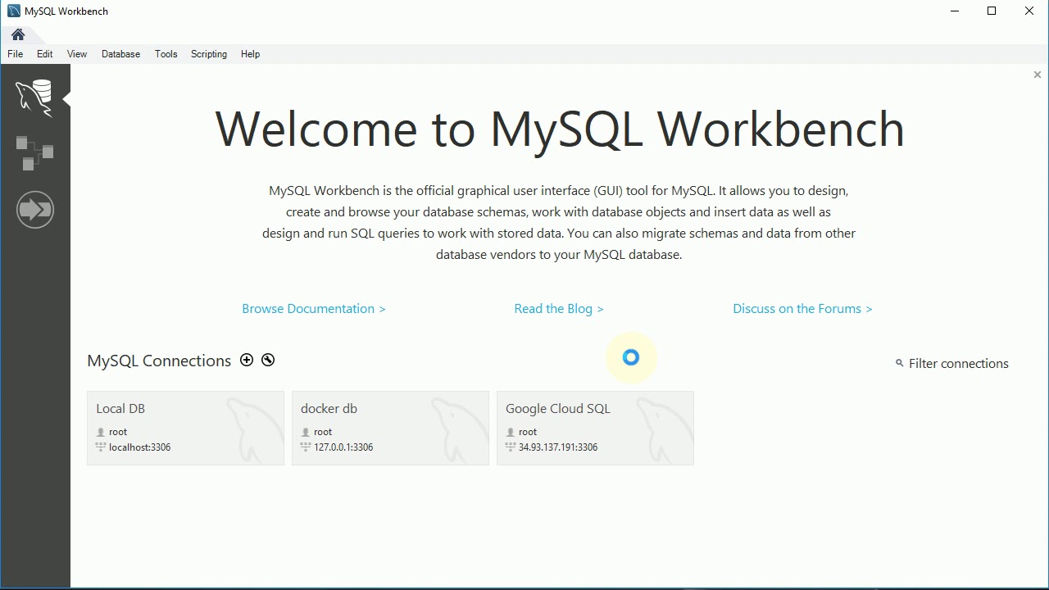
Task: Open the Migration wizard sidebar icon
Action: [35, 210]
